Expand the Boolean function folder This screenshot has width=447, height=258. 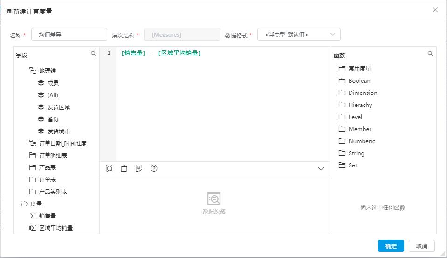[355, 80]
